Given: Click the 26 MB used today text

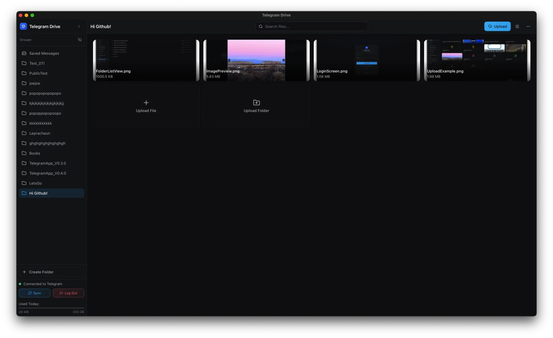Looking at the screenshot, I should [24, 312].
